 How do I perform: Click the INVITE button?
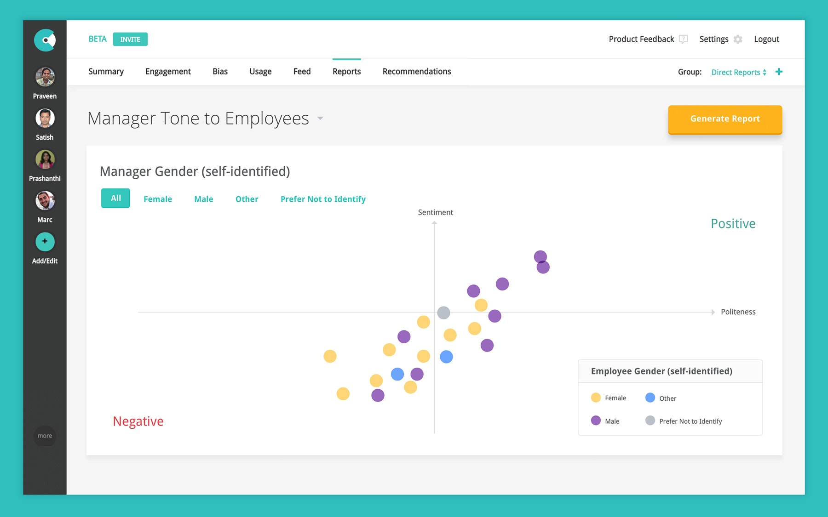tap(130, 40)
